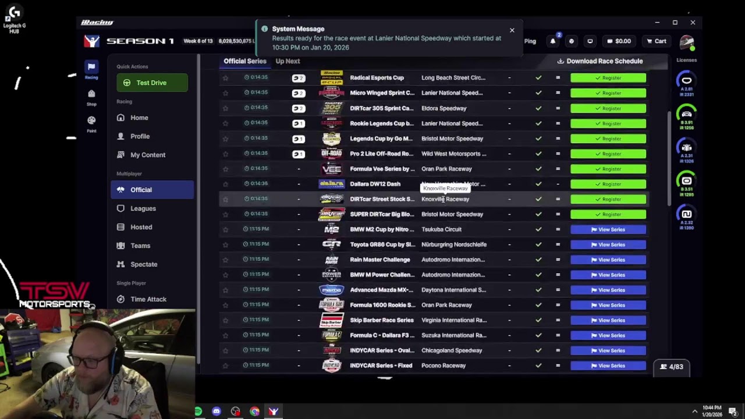
Task: Favorite the SUPER DIRTcar Big Block star
Action: pyautogui.click(x=225, y=214)
